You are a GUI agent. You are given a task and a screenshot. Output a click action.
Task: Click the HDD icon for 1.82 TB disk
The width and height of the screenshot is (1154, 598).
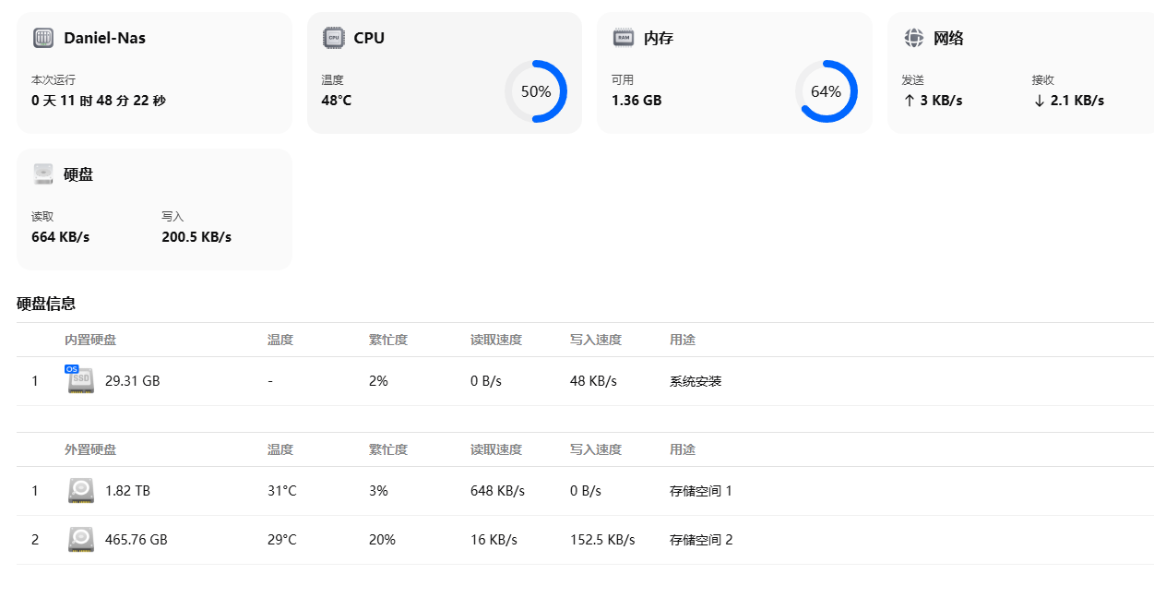pos(81,491)
